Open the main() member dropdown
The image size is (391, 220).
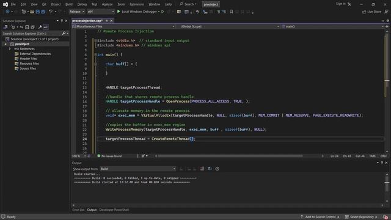pos(333,26)
